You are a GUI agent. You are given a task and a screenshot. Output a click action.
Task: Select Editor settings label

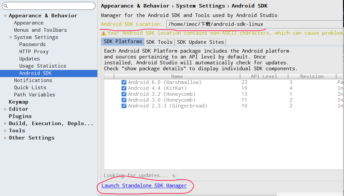click(19, 109)
